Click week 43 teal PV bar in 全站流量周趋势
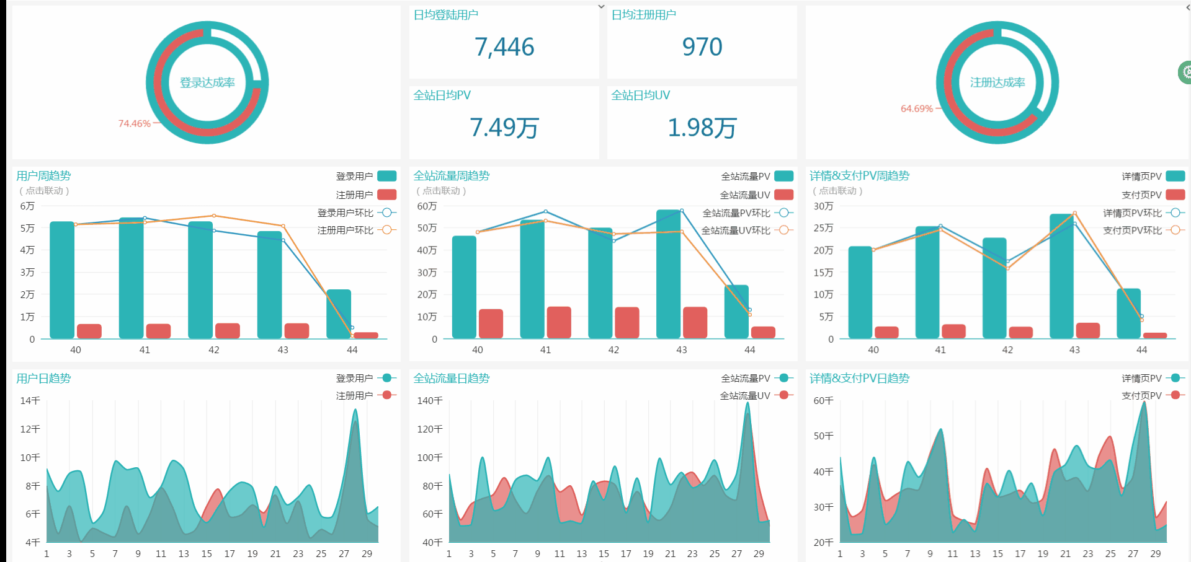1191x562 pixels. click(668, 274)
